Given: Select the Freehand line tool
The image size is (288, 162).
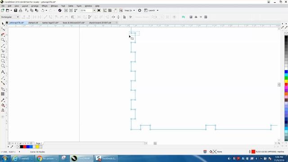Looking at the screenshot, I should click(3, 45).
